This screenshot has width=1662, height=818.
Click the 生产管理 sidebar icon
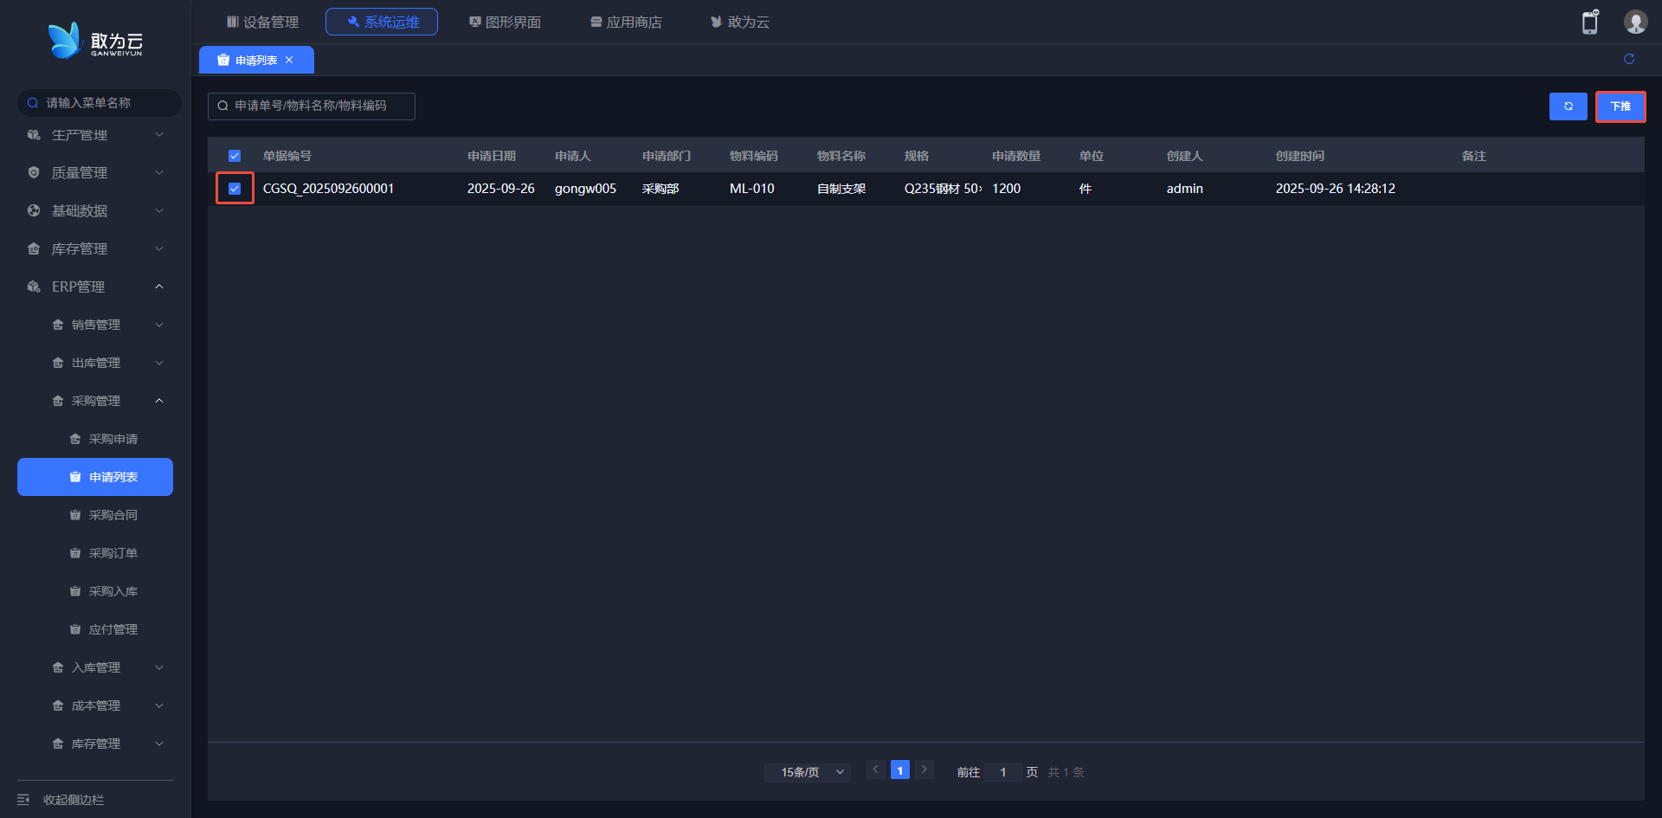[34, 135]
